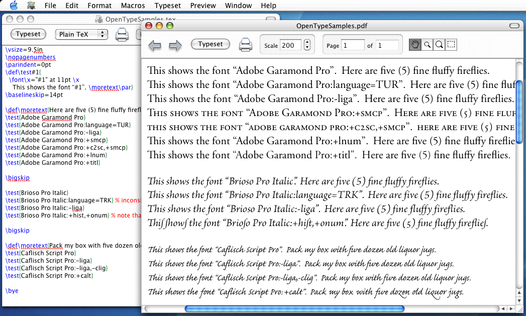
Task: Click the horizontal scrollbar in PDF window
Action: pyautogui.click(x=322, y=308)
